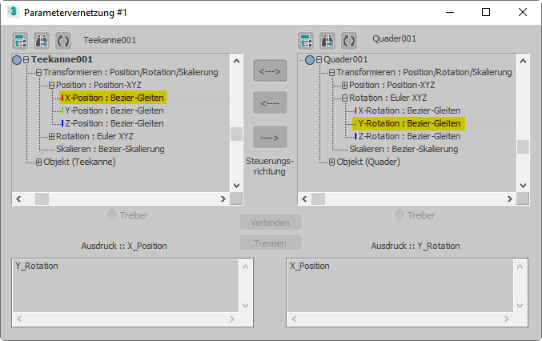The height and width of the screenshot is (341, 542).
Task: Click the Teekanne001 sphere object icon
Action: 17,59
